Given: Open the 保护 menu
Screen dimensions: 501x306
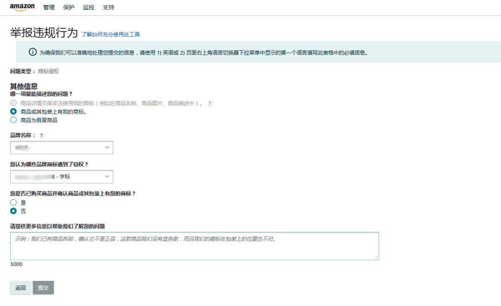Looking at the screenshot, I should tap(68, 7).
